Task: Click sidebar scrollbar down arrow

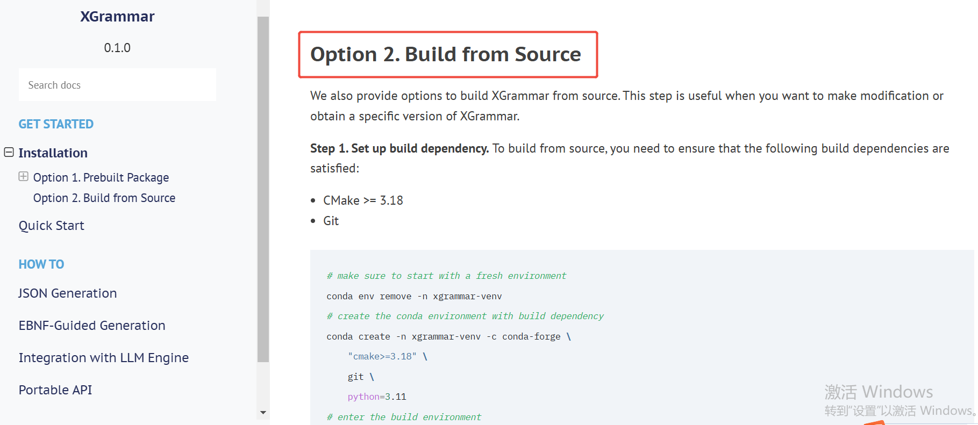Action: click(x=263, y=413)
